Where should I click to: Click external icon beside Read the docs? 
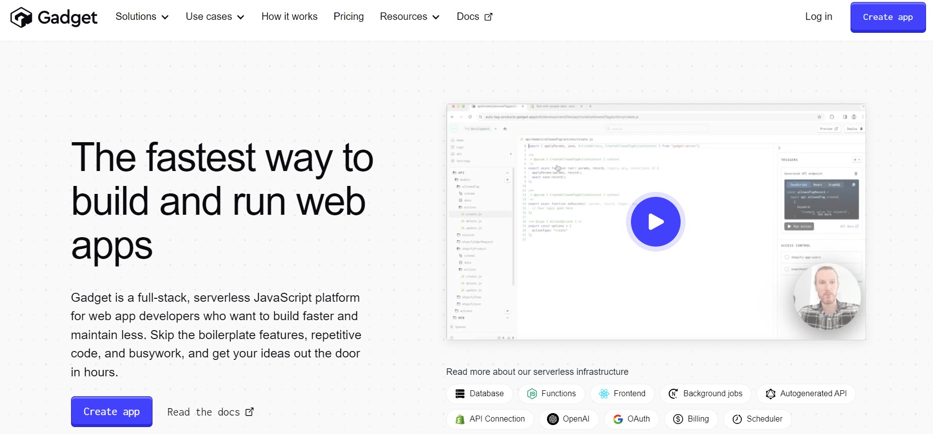[x=249, y=412]
